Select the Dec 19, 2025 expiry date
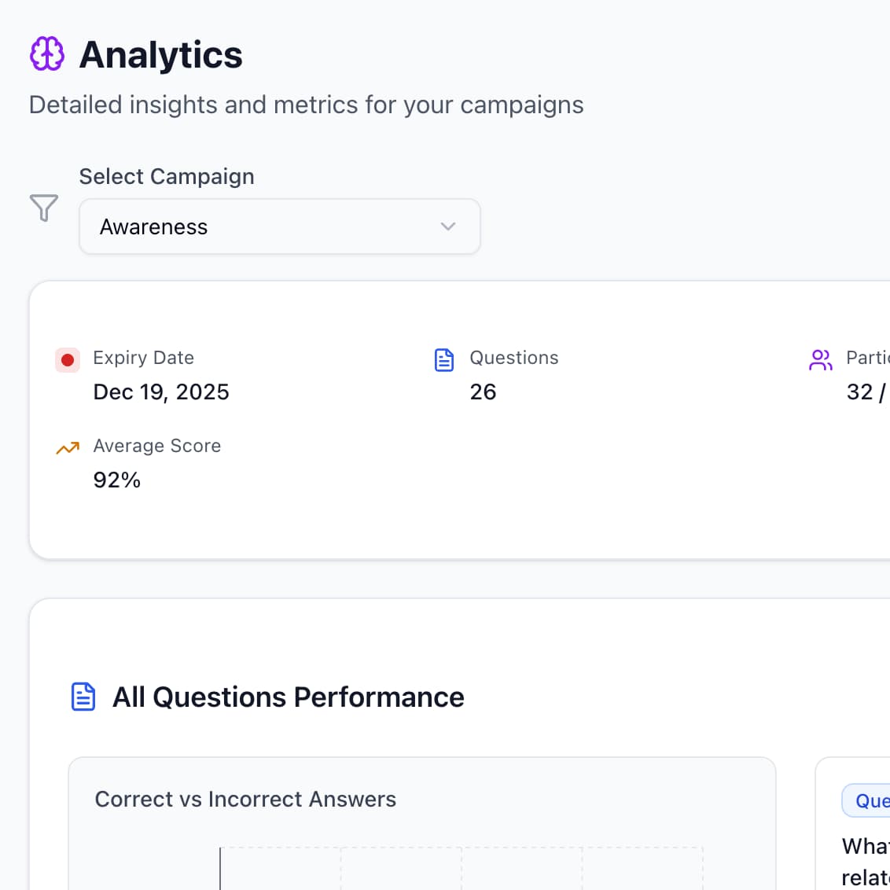The image size is (890, 890). (161, 392)
